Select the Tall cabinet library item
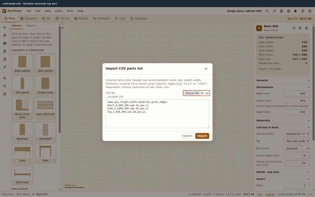315x197 pixels. (x=22, y=85)
